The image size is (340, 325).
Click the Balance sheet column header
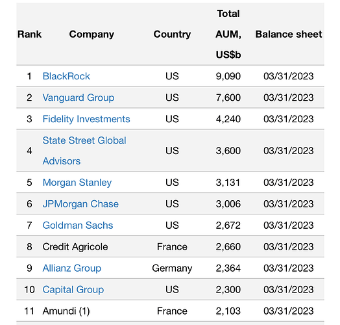288,34
